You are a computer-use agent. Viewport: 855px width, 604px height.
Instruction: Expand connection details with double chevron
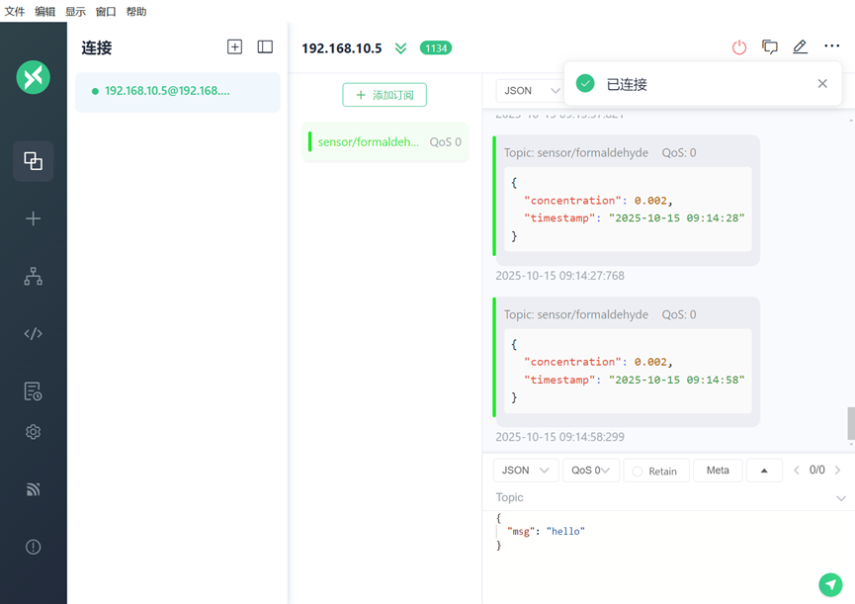pyautogui.click(x=400, y=48)
